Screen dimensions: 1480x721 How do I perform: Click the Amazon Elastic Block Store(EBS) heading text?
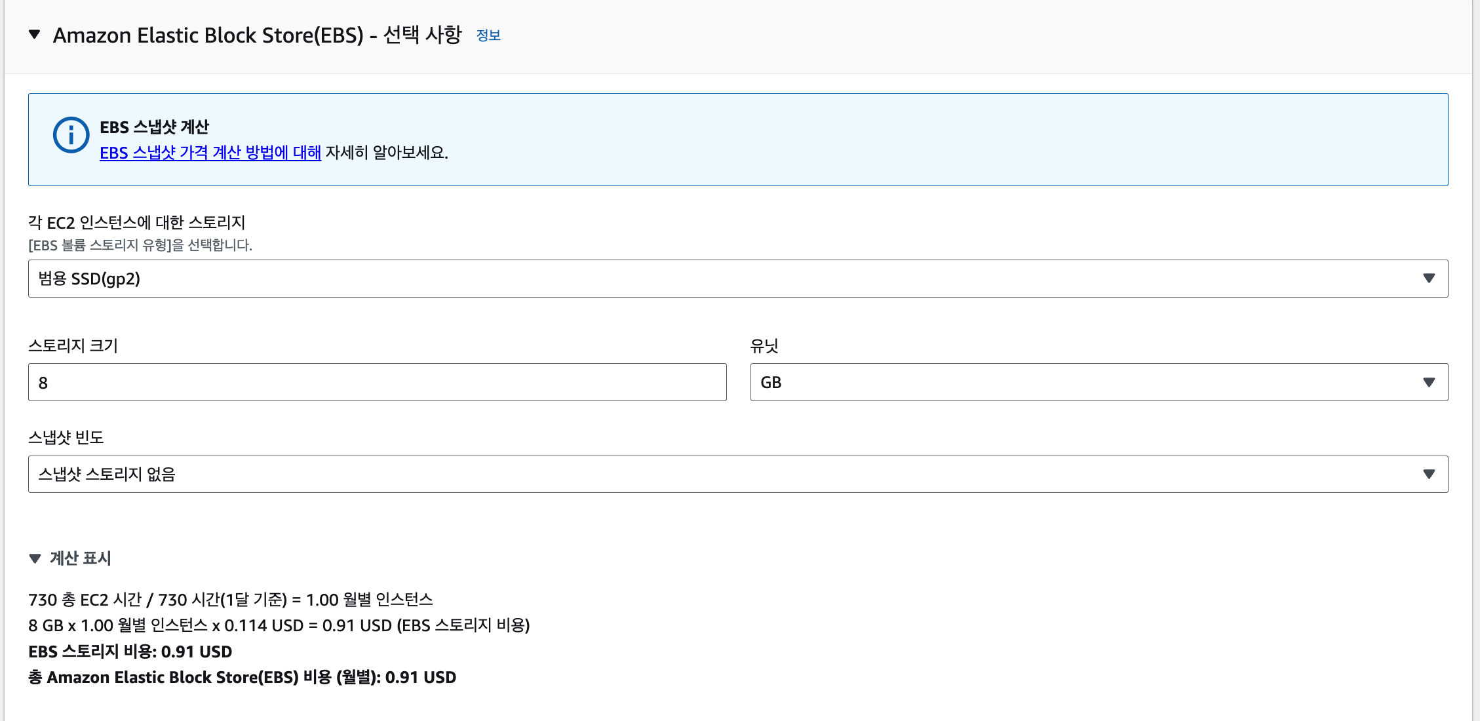[x=257, y=35]
